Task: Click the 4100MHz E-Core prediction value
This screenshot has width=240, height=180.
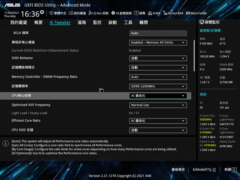Action: (x=206, y=133)
